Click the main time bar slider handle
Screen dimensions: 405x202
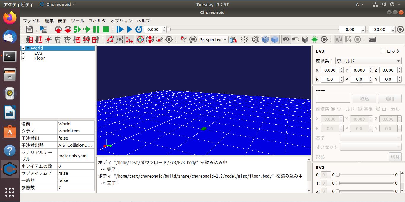point(169,29)
